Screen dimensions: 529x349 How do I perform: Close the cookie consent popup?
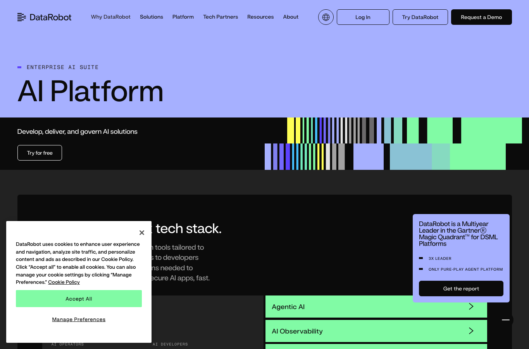pos(142,233)
